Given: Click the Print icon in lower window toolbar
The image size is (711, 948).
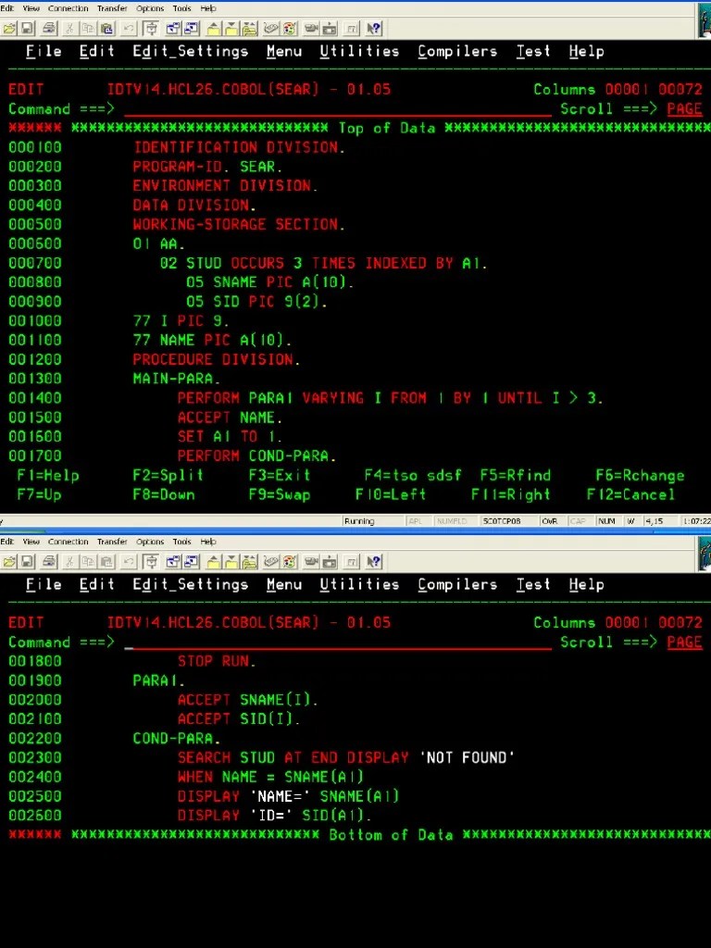Looking at the screenshot, I should click(50, 562).
